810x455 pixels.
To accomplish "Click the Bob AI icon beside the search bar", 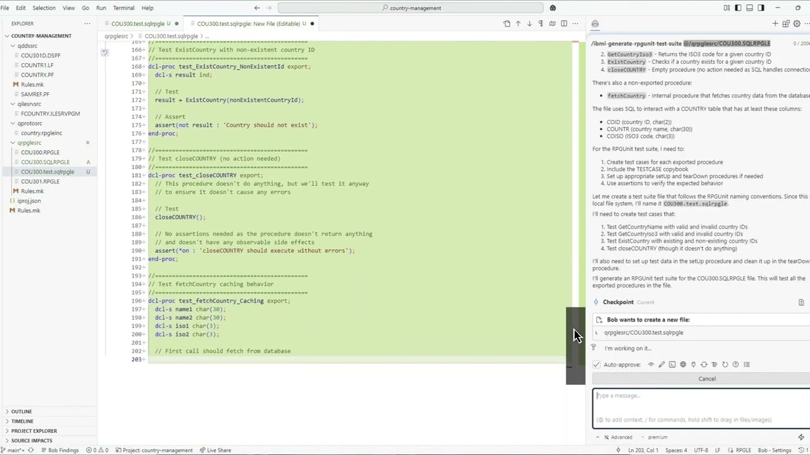I will coord(552,8).
